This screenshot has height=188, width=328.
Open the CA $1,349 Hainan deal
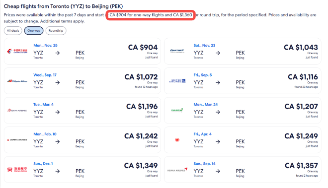[82, 170]
